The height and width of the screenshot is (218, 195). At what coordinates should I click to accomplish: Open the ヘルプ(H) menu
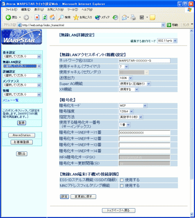(87, 9)
